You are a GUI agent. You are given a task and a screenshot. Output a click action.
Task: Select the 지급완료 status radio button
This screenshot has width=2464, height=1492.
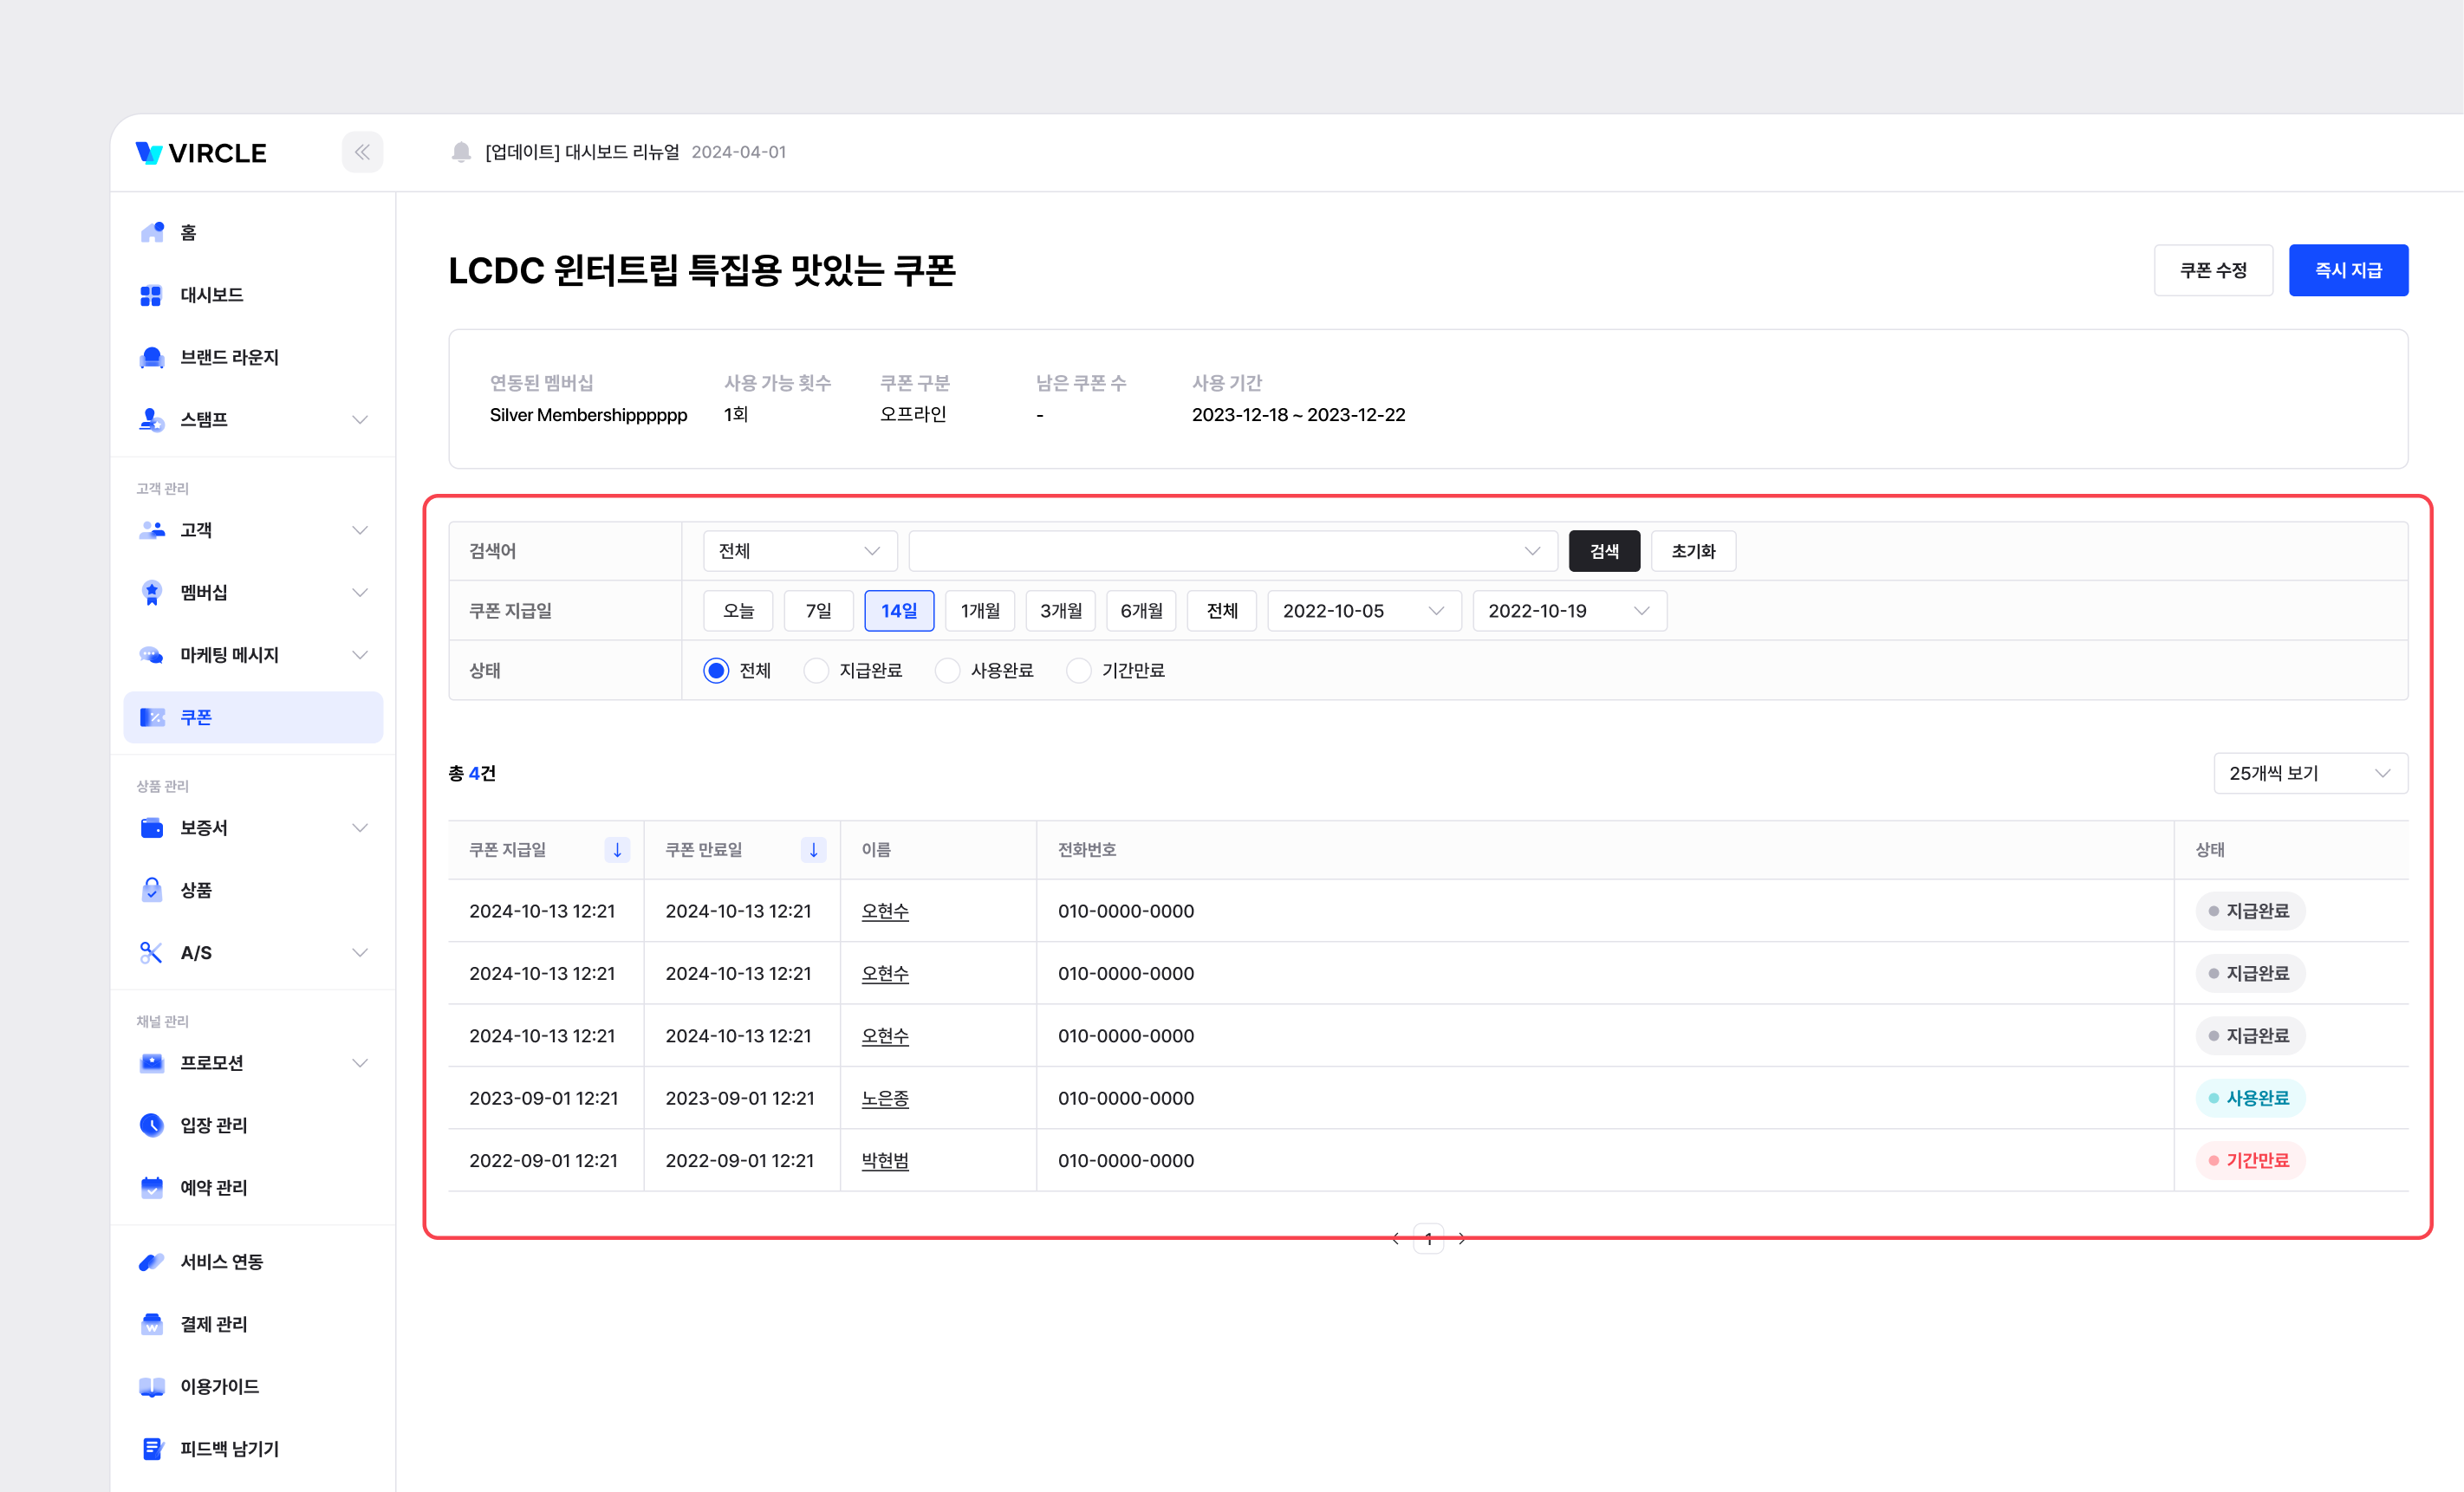point(816,670)
